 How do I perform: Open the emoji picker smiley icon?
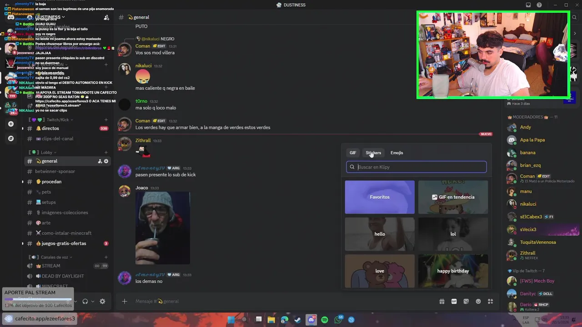[x=478, y=301]
